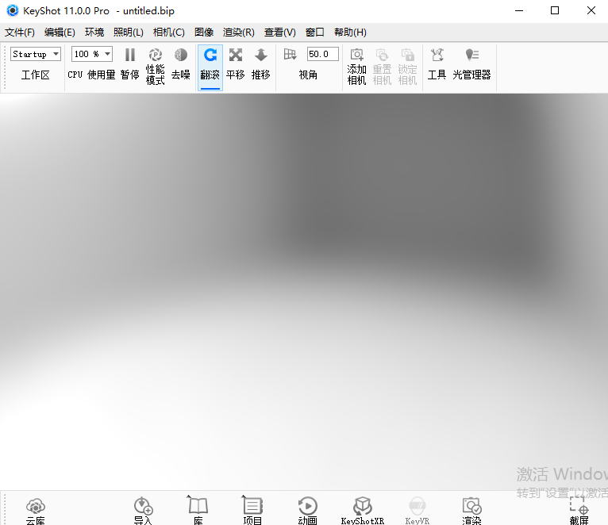
Task: Open the 动画 animation panel
Action: pyautogui.click(x=308, y=511)
